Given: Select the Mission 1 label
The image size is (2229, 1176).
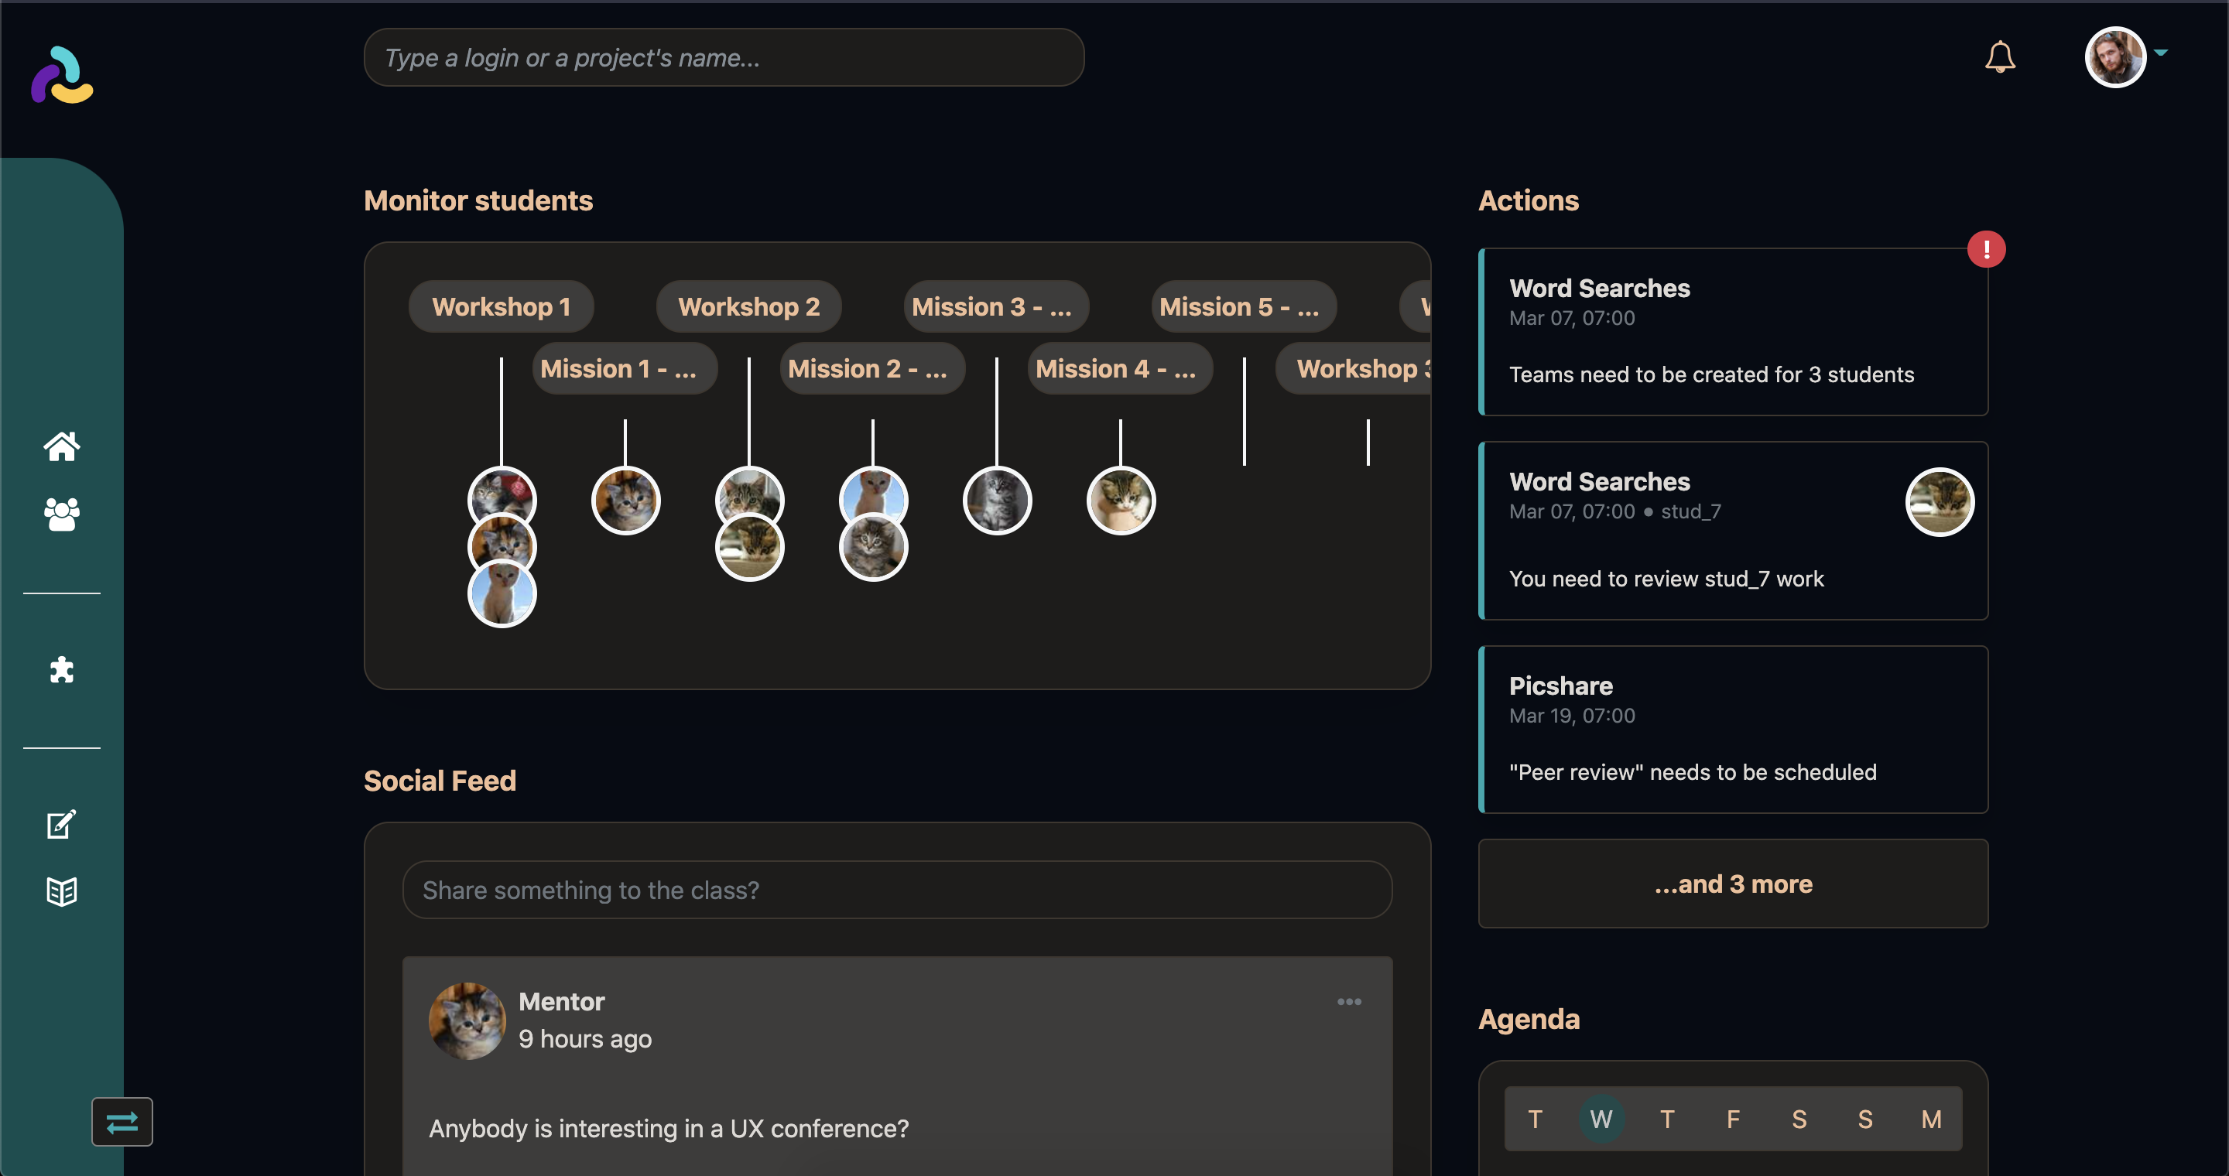Looking at the screenshot, I should tap(625, 368).
